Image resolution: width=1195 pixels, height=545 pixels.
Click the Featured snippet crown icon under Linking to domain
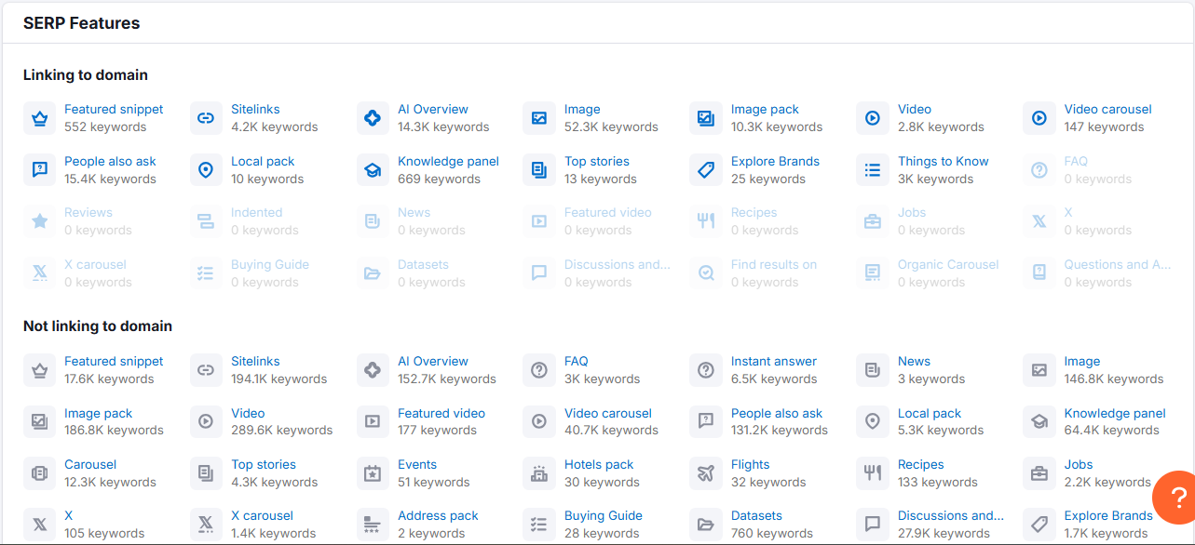point(39,118)
